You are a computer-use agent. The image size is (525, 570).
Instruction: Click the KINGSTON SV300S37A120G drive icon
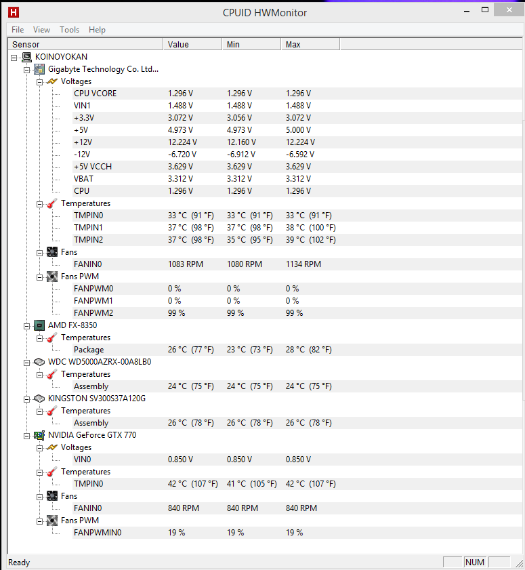(39, 399)
